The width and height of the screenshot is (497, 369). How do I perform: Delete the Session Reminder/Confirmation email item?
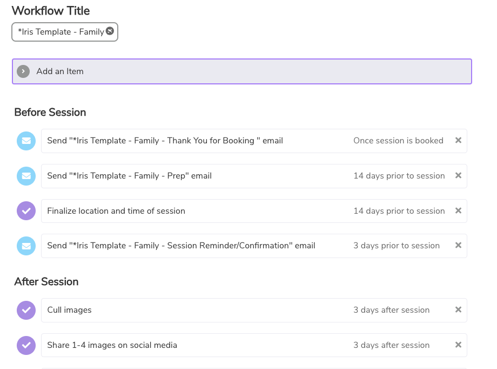point(458,245)
